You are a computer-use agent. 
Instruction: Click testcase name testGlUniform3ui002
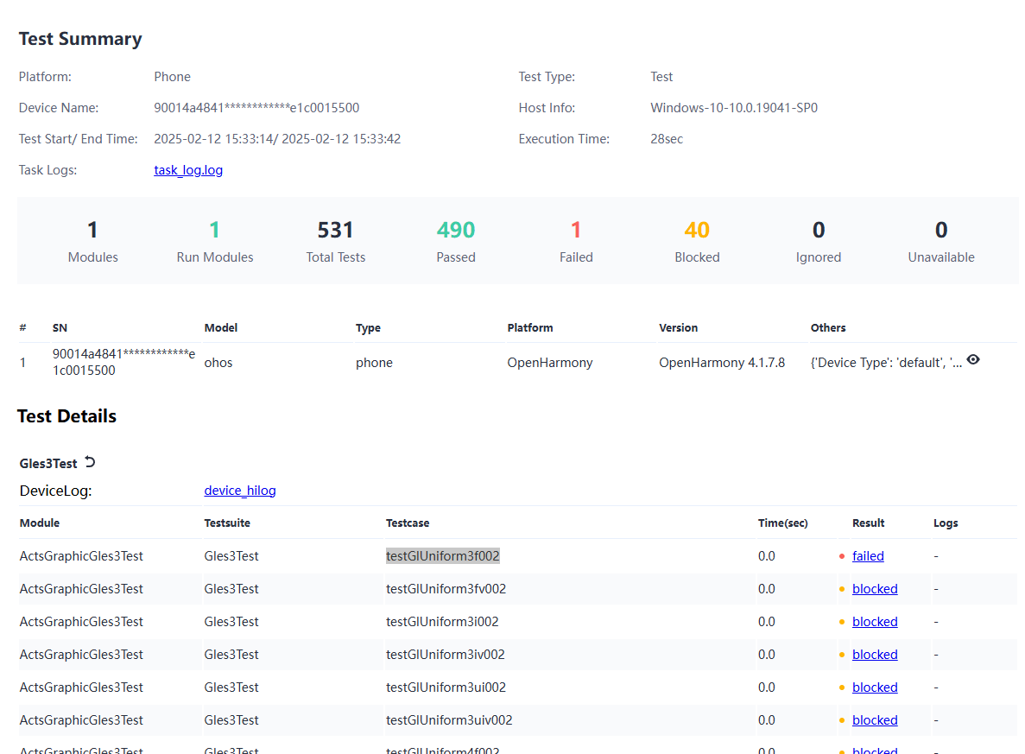coord(446,687)
